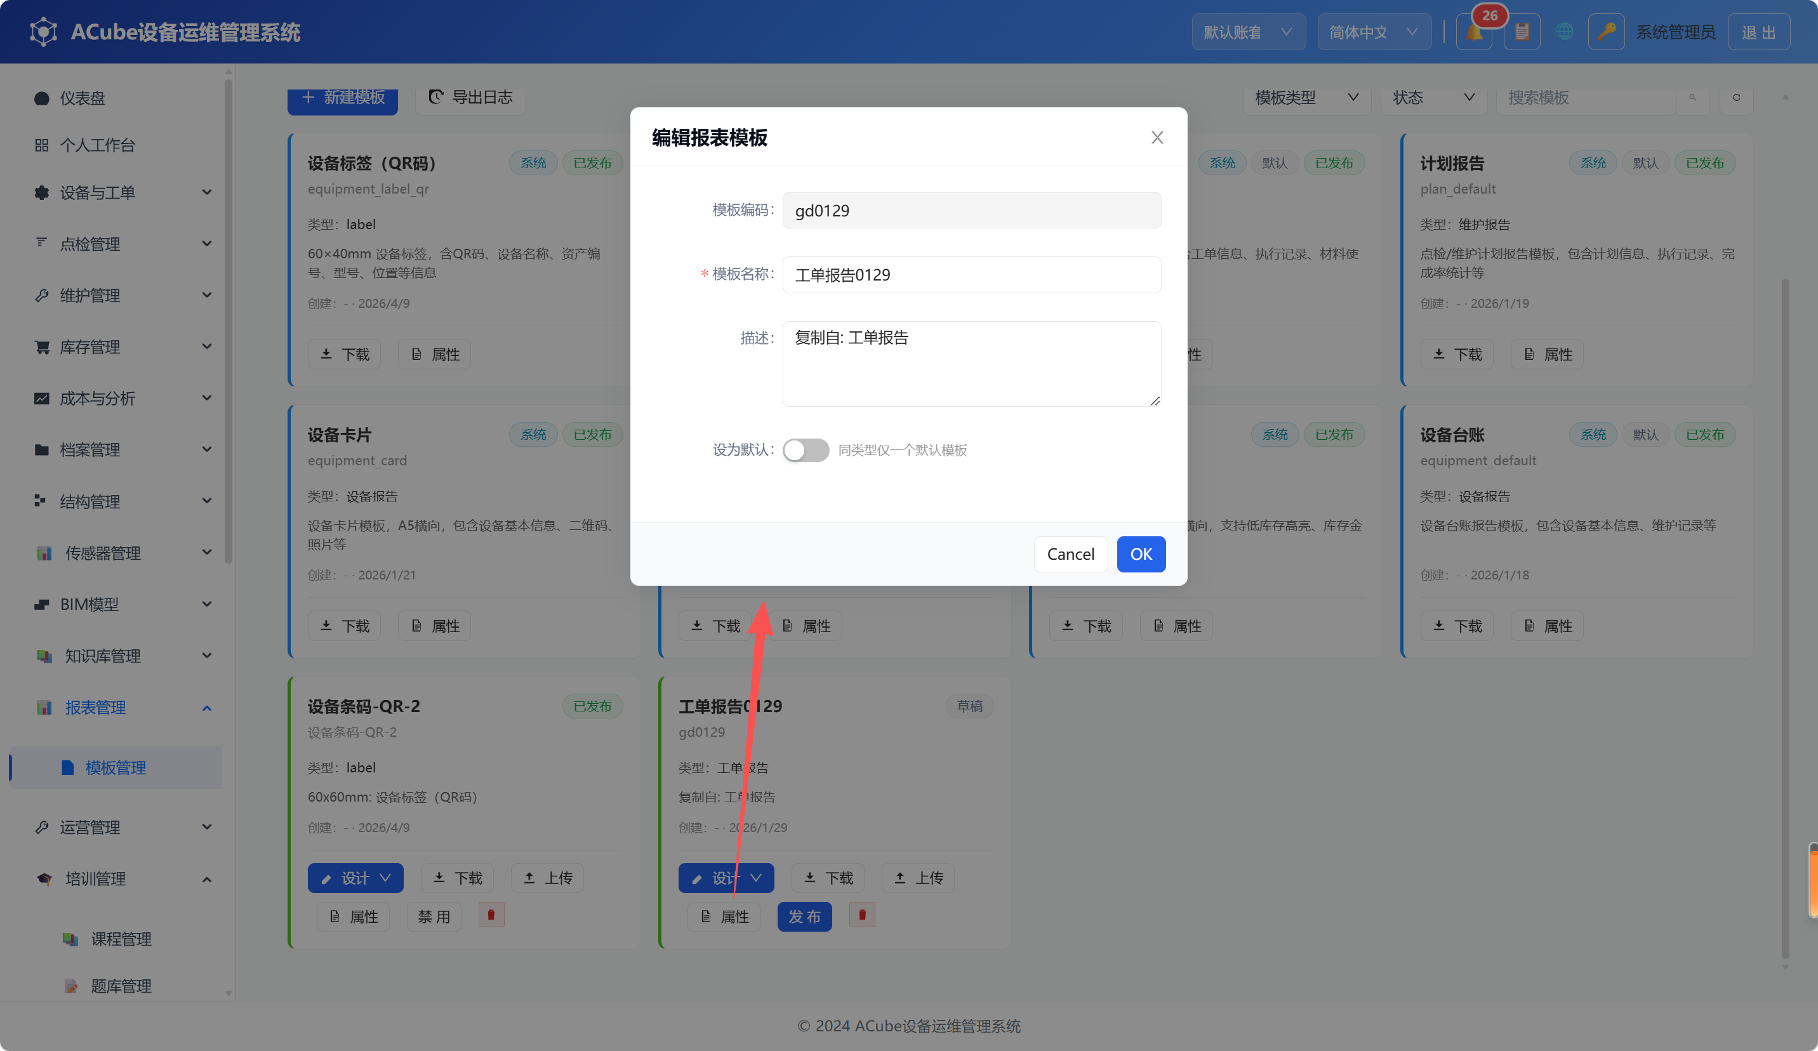Click the 模板名称 input field
Image resolution: width=1818 pixels, height=1051 pixels.
972,275
